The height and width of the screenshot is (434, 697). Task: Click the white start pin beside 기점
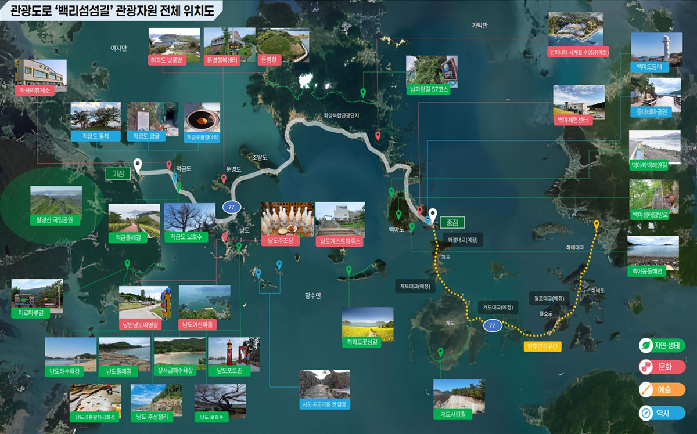tap(138, 165)
